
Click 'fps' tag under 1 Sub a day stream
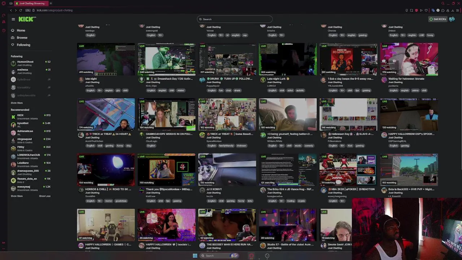click(357, 90)
